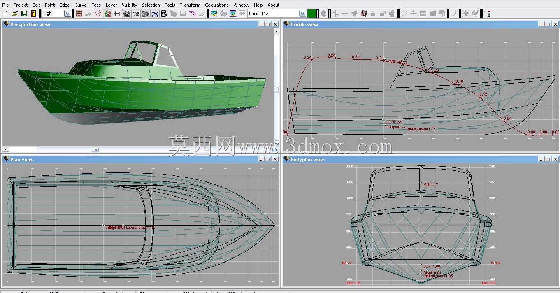The width and height of the screenshot is (560, 293).
Task: Open the Edit menu
Action: tap(36, 5)
